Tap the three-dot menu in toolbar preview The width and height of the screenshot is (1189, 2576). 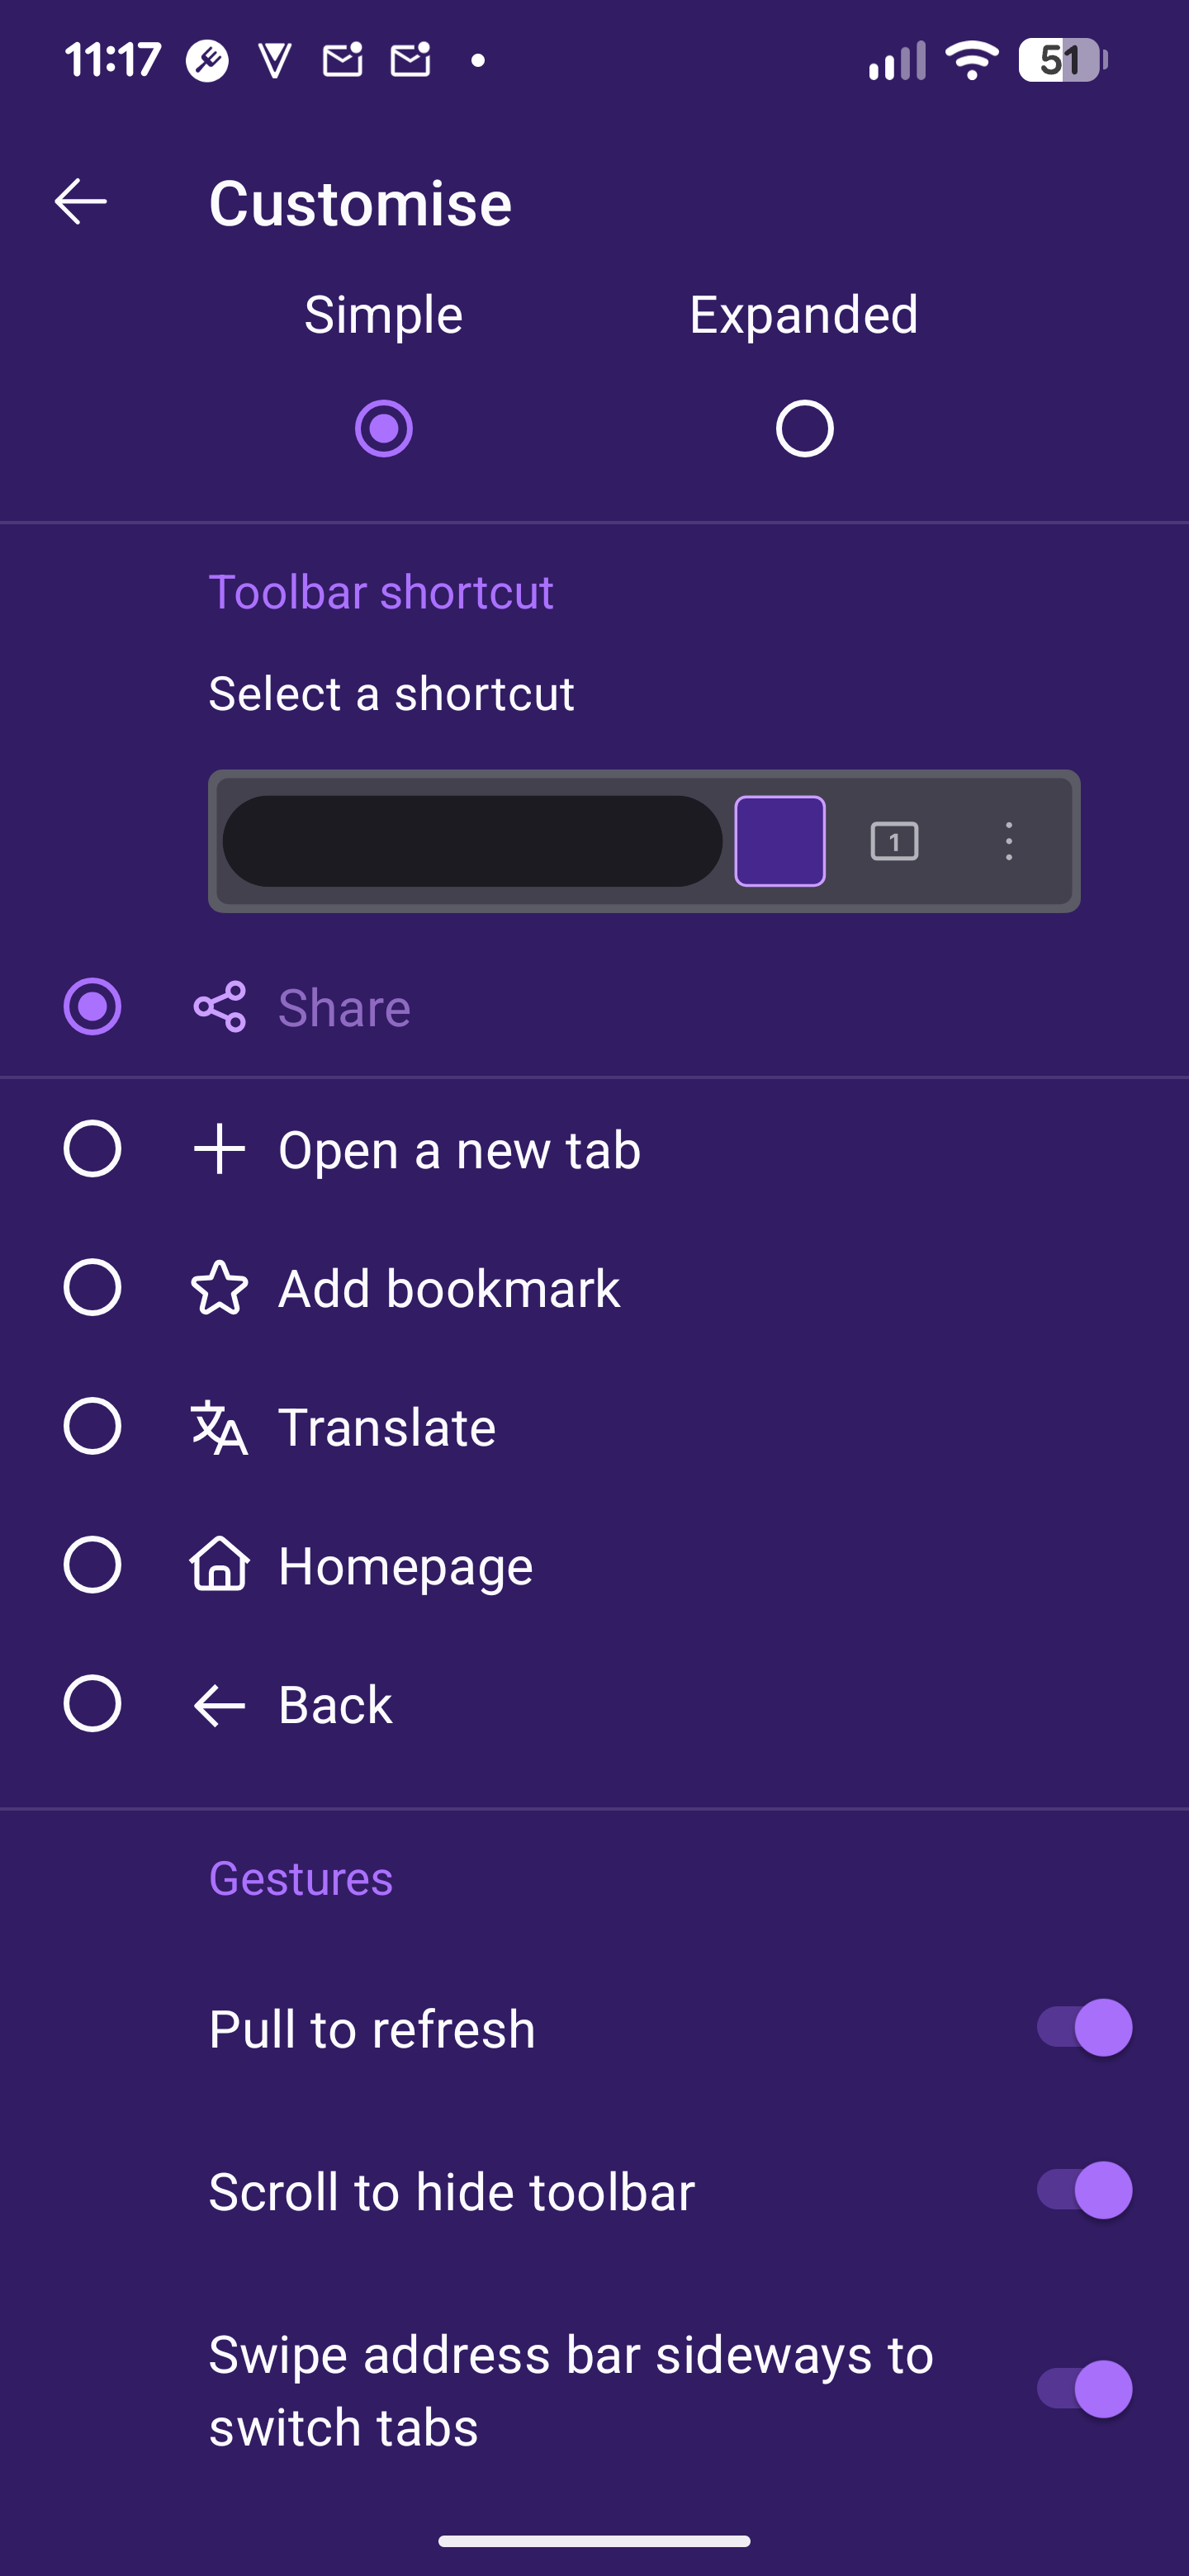click(x=1008, y=841)
